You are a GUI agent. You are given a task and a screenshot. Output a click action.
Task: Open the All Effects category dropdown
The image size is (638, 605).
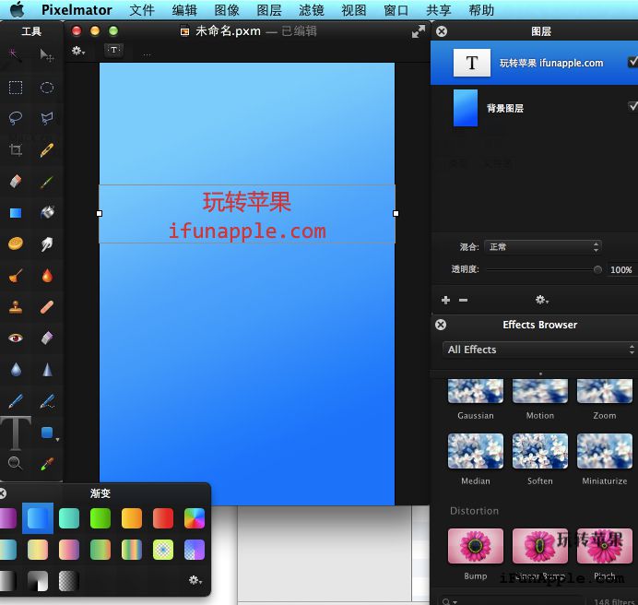(540, 350)
